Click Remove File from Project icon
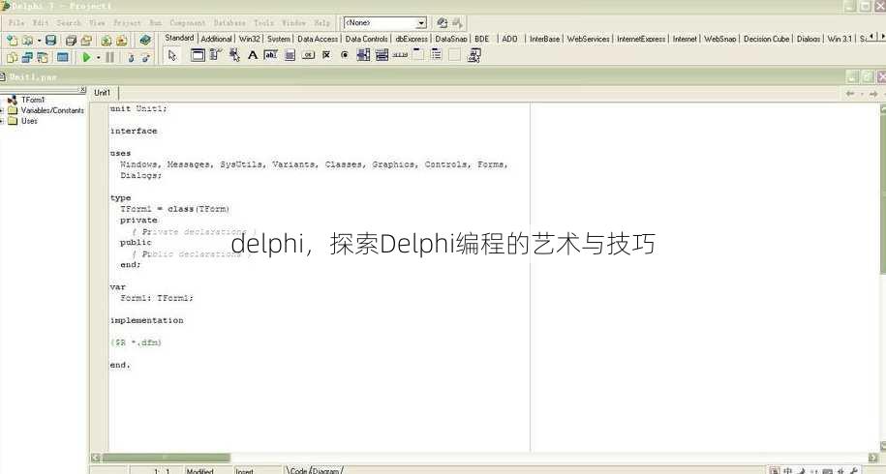Image resolution: width=886 pixels, height=474 pixels. click(x=121, y=40)
